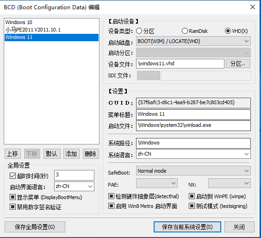
Task: Click 保存全局设置(G) button
Action: point(35,227)
